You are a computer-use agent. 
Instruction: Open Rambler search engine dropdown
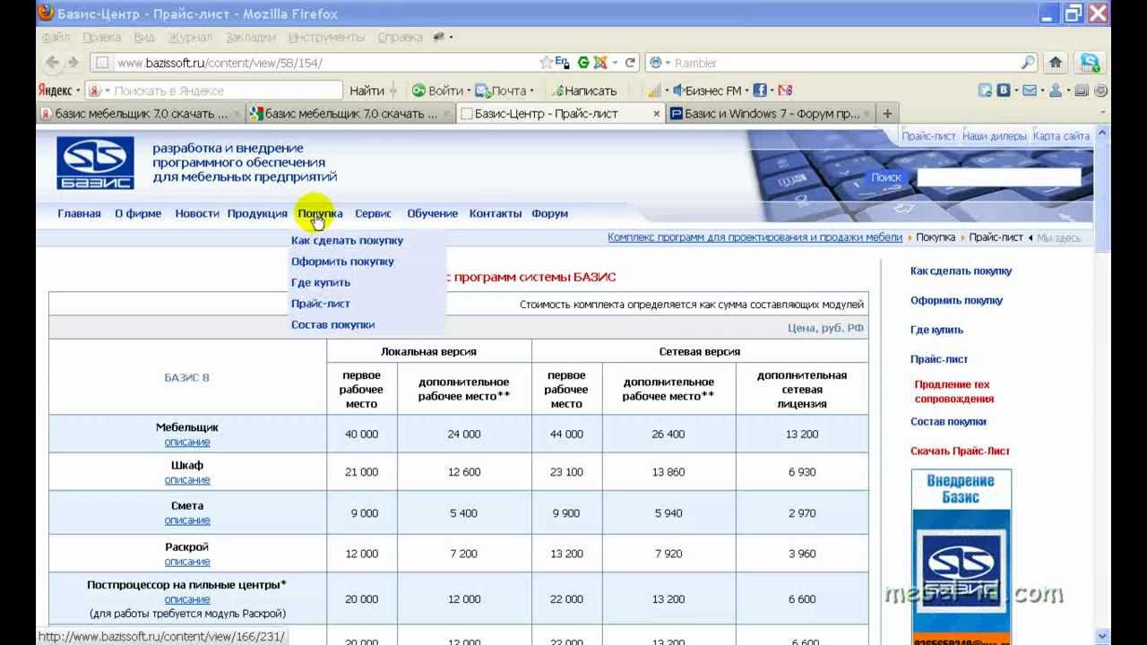660,63
